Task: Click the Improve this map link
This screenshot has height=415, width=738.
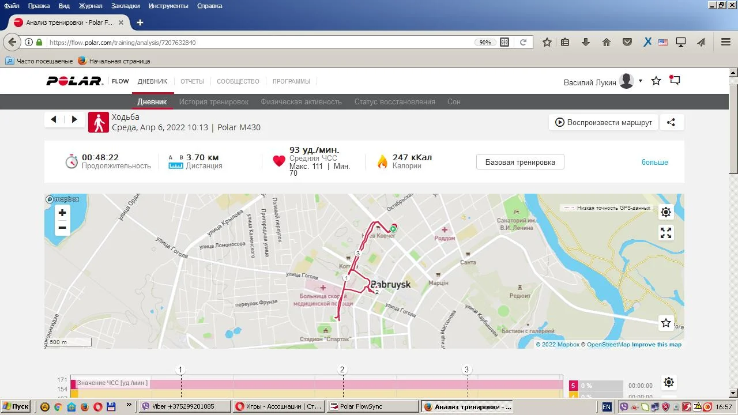Action: click(657, 345)
